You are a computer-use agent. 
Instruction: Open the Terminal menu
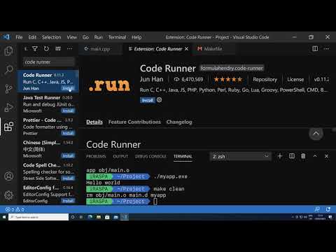coord(117,37)
